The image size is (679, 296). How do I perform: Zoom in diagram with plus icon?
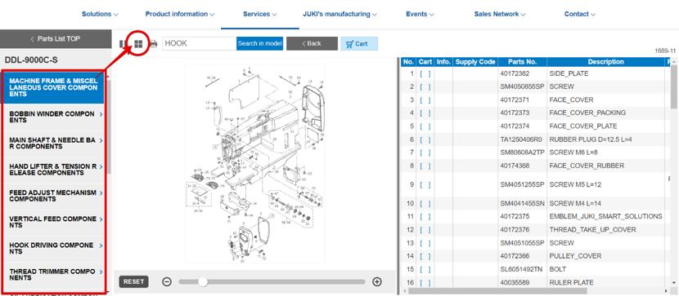(377, 282)
